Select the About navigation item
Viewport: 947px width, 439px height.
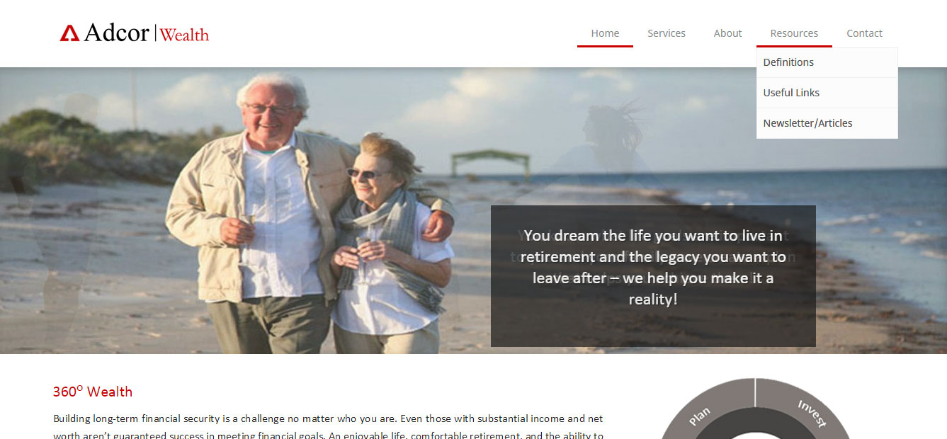(x=727, y=33)
